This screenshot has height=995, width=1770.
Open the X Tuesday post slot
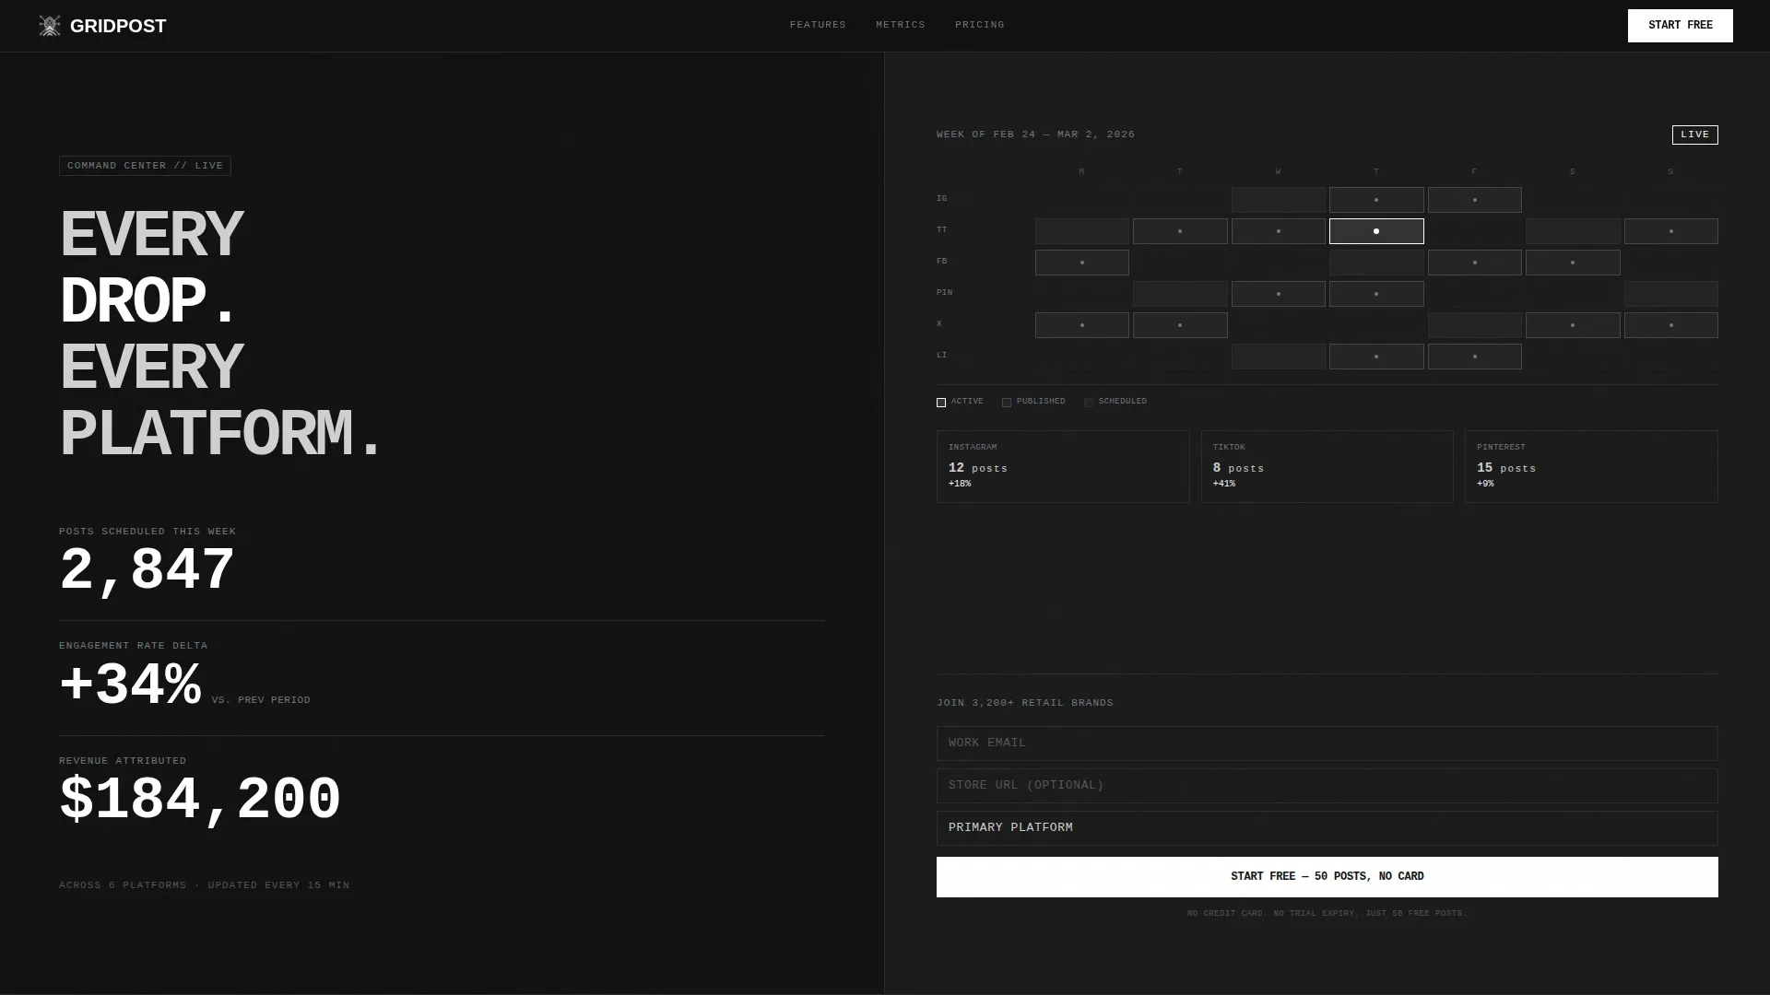1180,325
